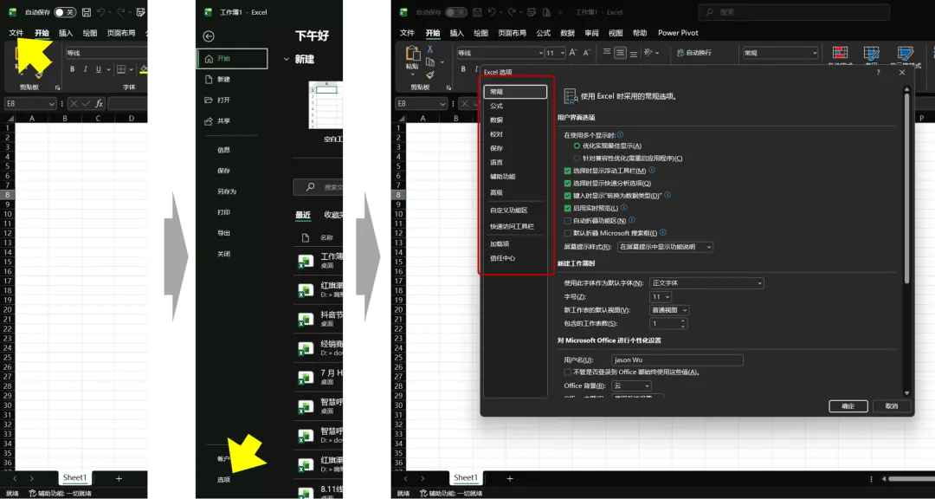Click the save icon in the right window title bar

pos(476,12)
